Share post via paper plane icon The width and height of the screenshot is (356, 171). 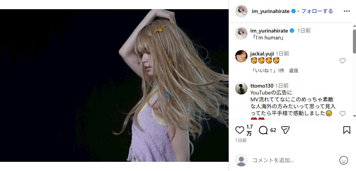pyautogui.click(x=285, y=130)
